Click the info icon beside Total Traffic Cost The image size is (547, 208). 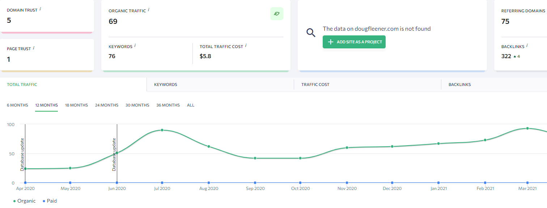click(x=246, y=45)
